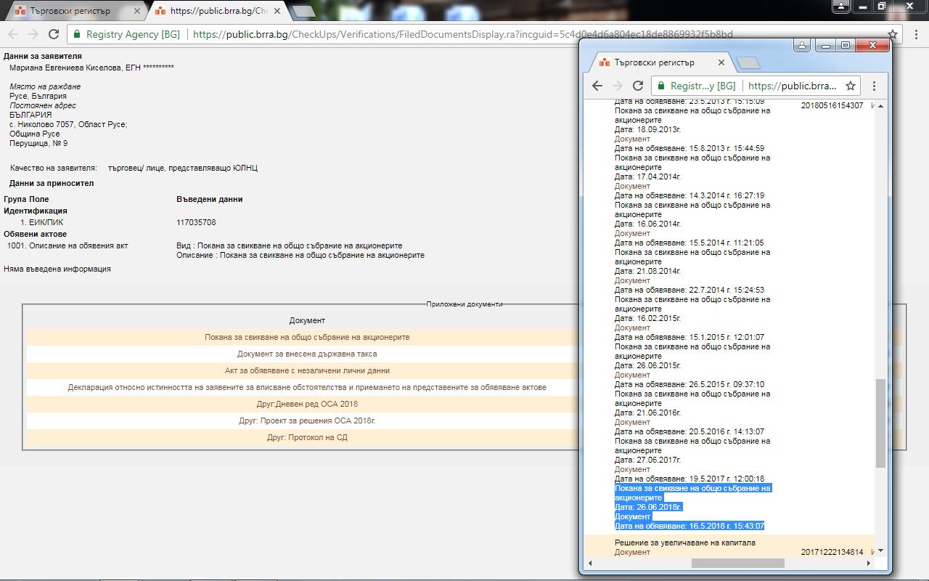Star the page in the main address bar
This screenshot has height=581, width=929.
[x=893, y=34]
